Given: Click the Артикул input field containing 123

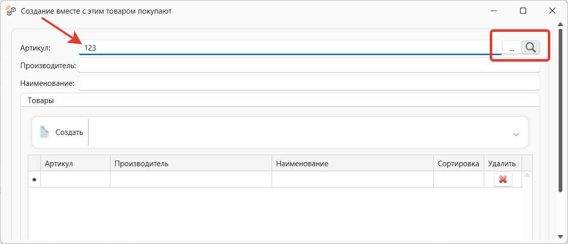Looking at the screenshot, I should click(x=290, y=47).
